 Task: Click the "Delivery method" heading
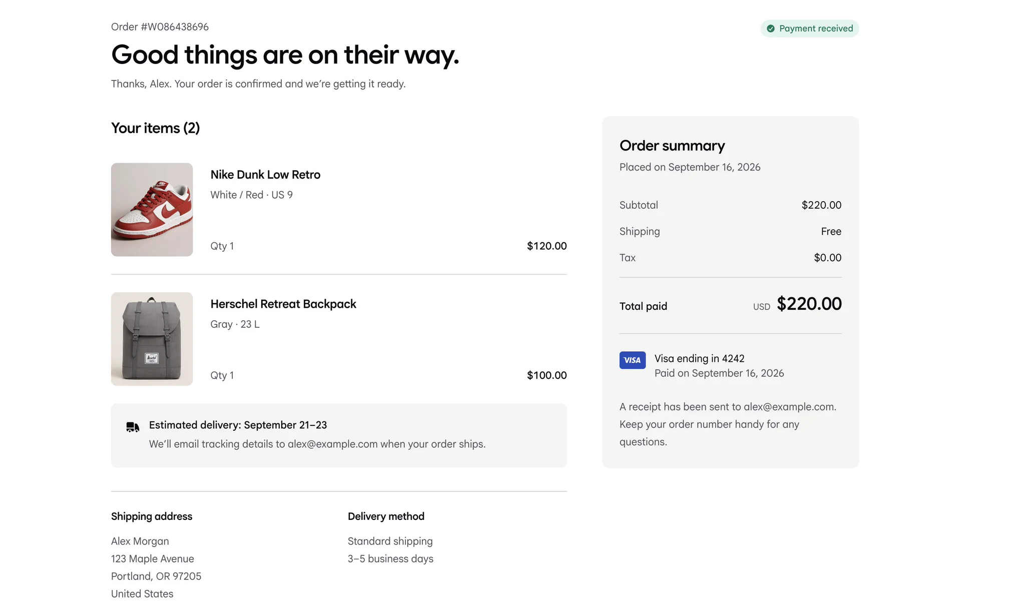(386, 516)
